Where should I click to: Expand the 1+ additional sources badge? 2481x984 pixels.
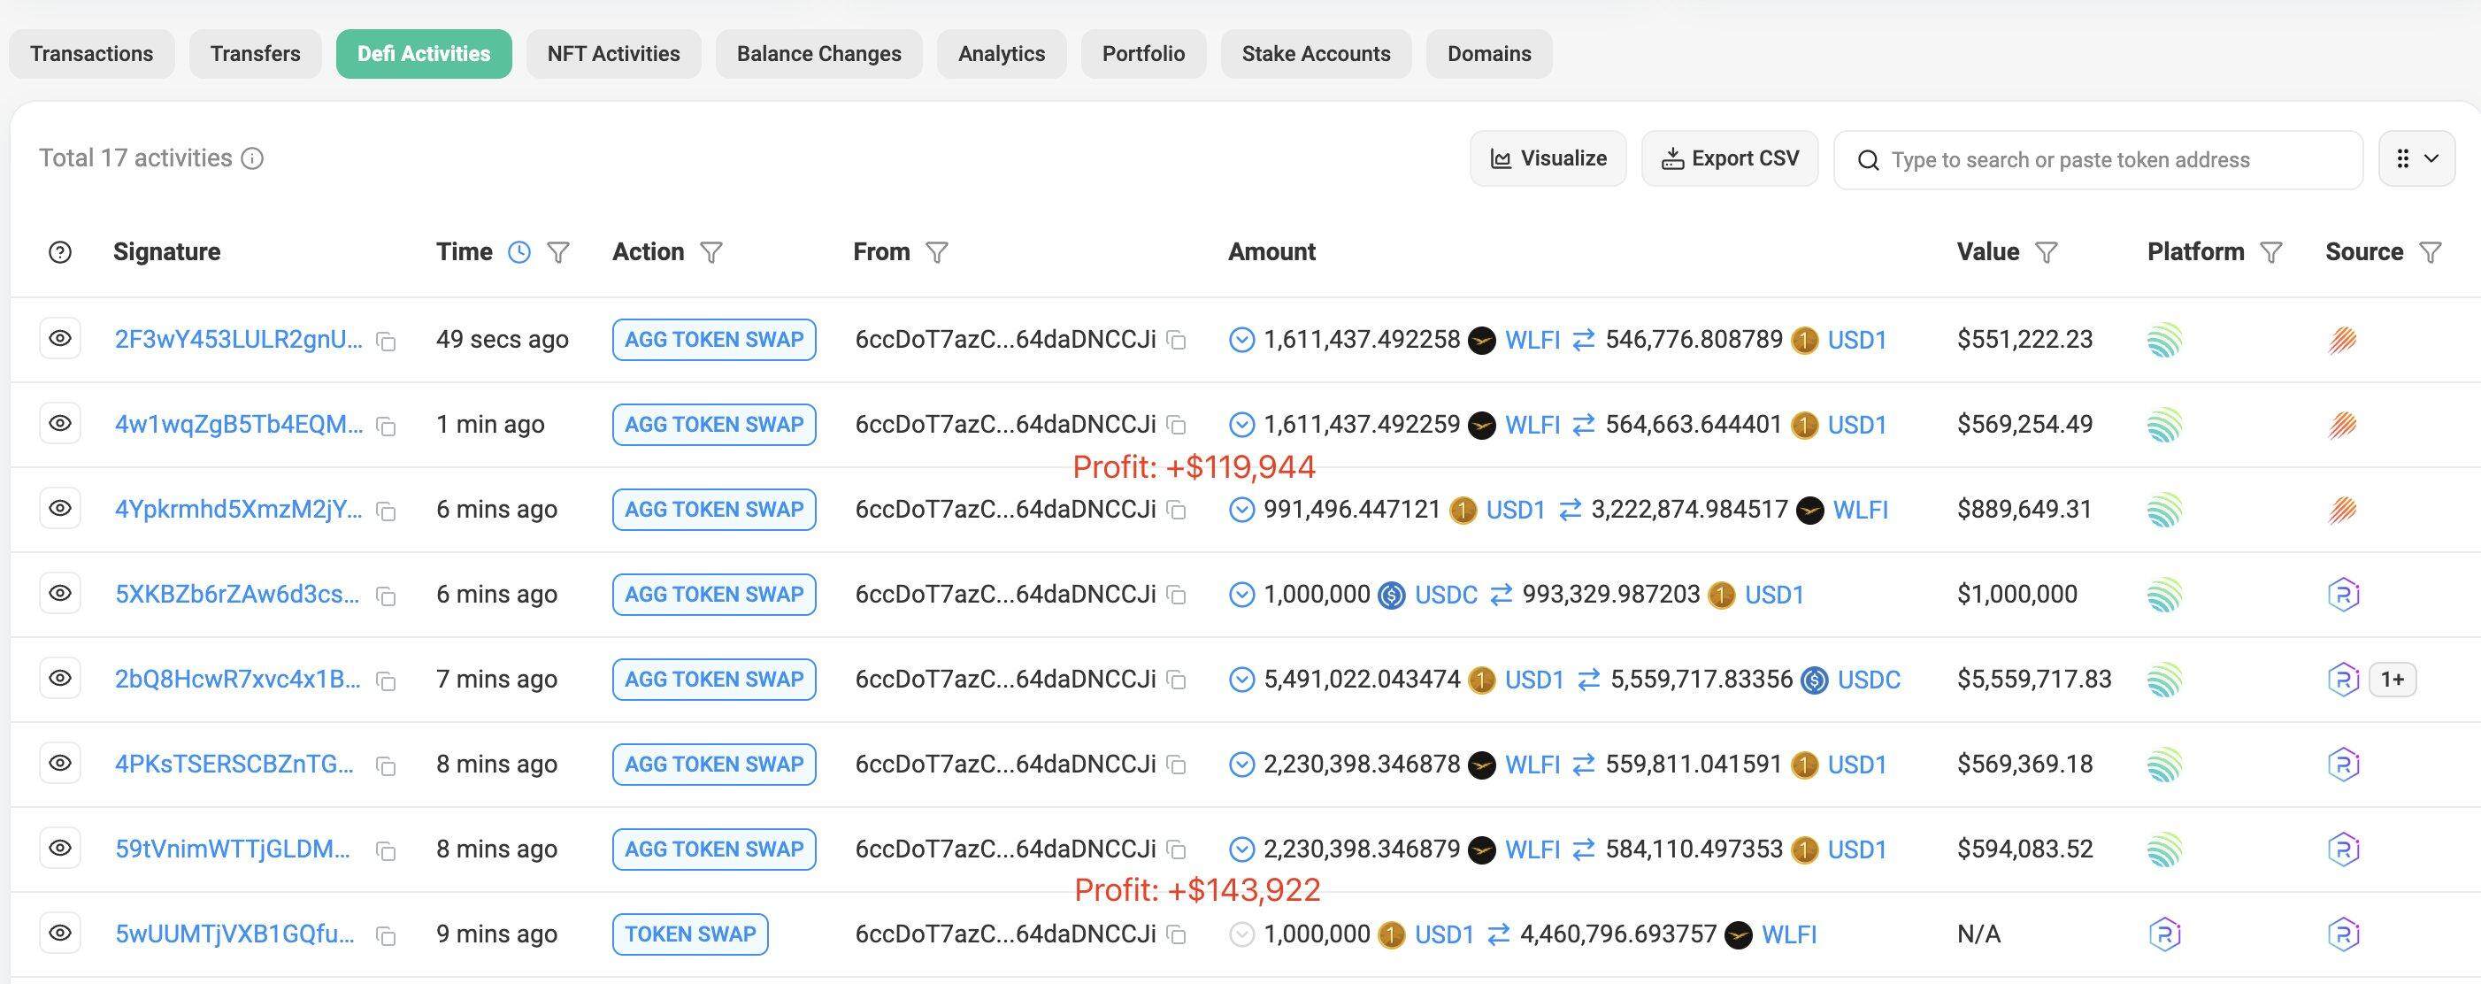[2392, 680]
